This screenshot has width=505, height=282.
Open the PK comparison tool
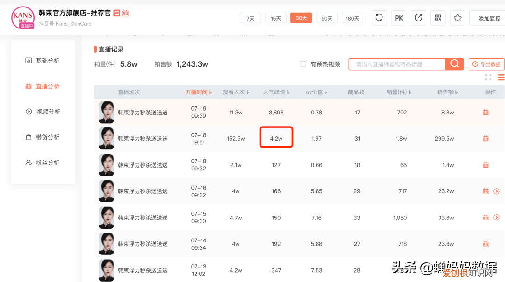point(399,18)
